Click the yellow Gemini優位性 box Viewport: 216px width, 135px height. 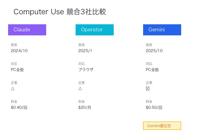coord(162,126)
